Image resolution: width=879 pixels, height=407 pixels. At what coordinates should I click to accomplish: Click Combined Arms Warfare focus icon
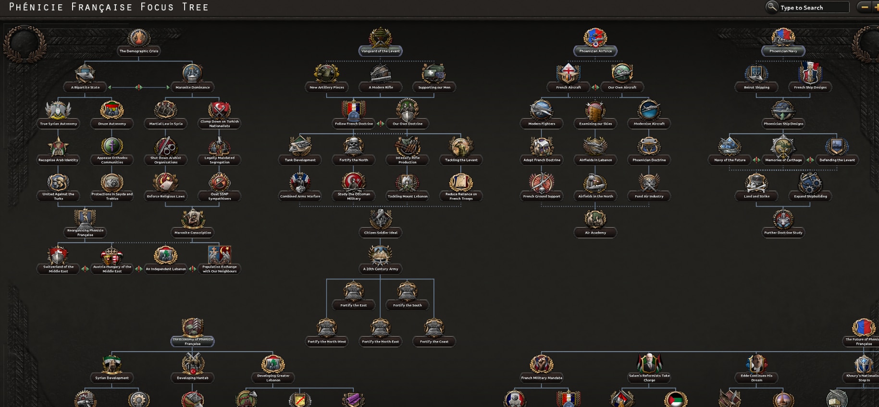pyautogui.click(x=300, y=182)
